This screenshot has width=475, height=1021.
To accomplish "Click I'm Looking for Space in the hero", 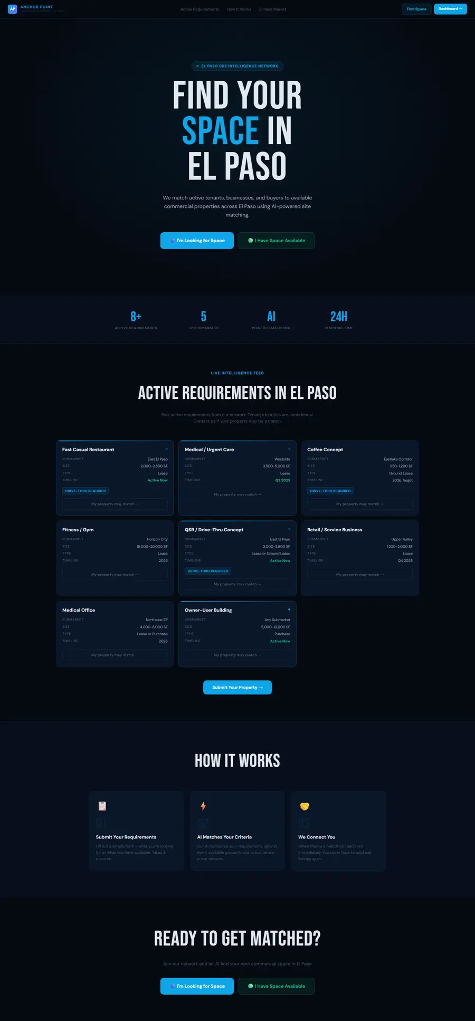I will coord(197,241).
